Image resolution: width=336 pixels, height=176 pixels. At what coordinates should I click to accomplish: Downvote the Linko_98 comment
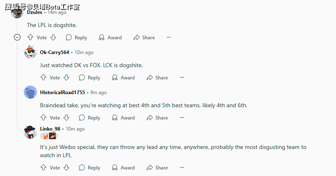pos(66,167)
